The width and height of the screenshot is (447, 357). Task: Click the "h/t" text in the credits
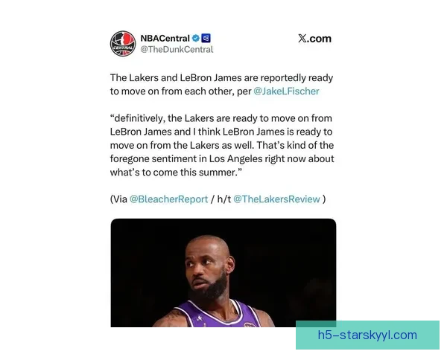(223, 199)
